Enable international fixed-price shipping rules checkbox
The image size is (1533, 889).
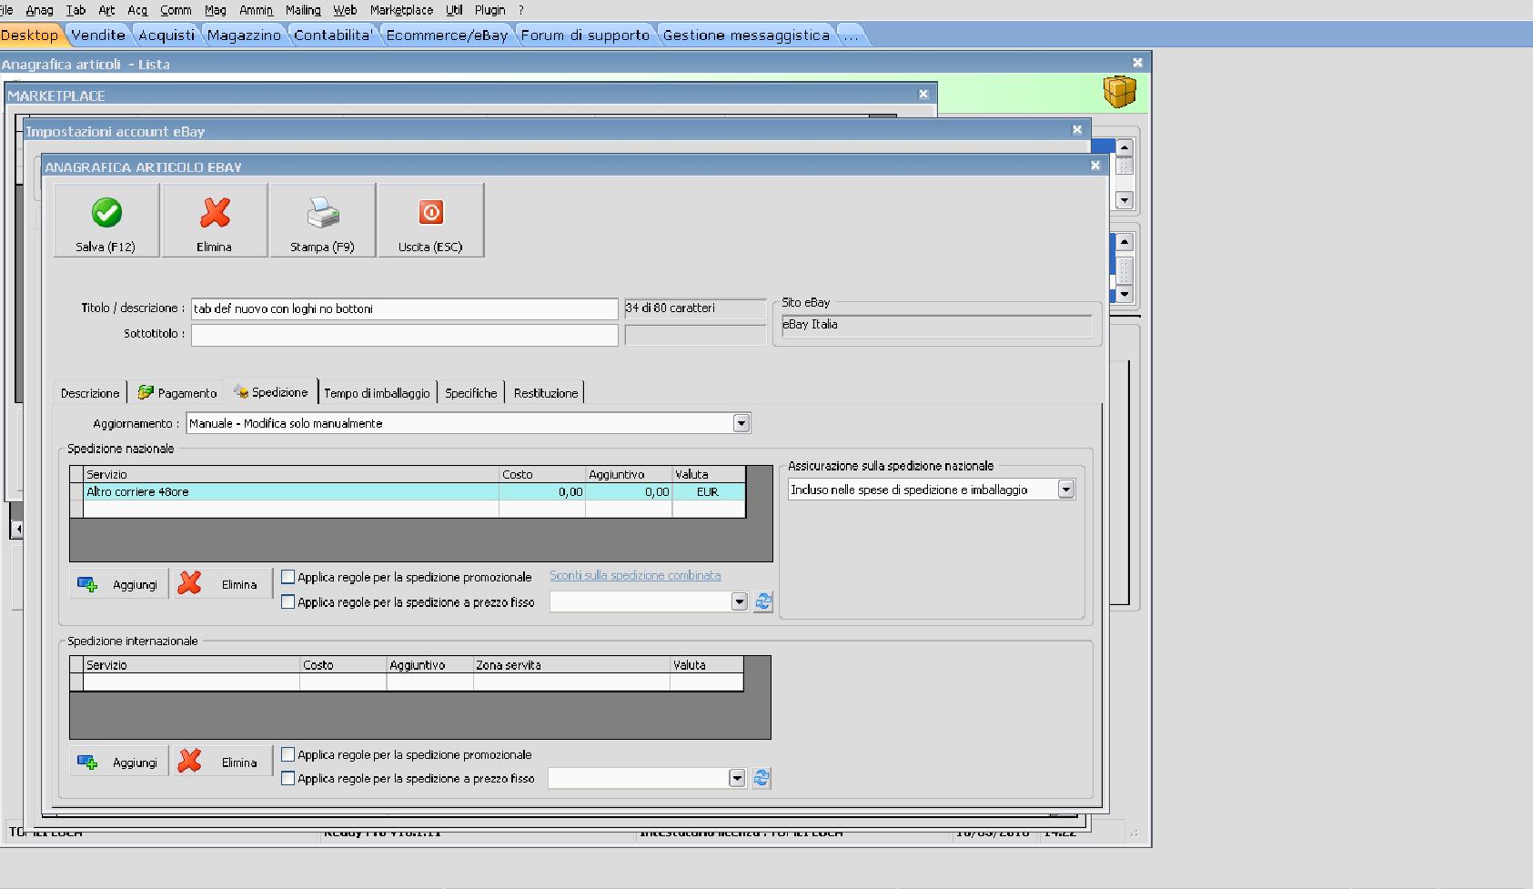pos(288,778)
